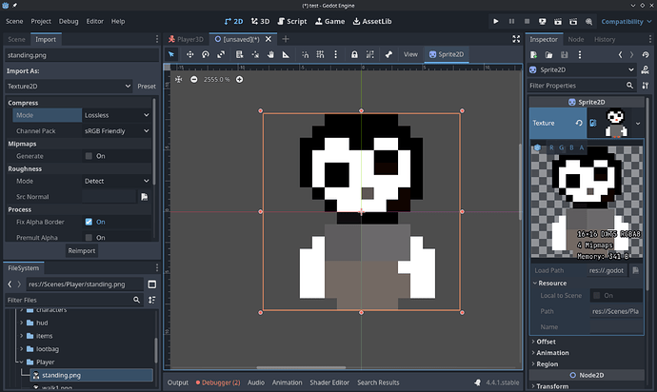Image resolution: width=657 pixels, height=392 pixels.
Task: Toggle Smart Snap in viewport toolbar
Action: click(x=305, y=54)
